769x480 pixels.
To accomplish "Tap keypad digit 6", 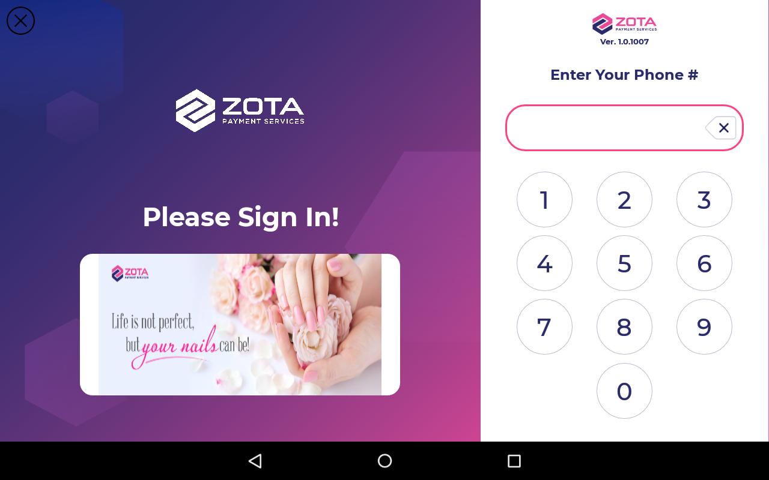I will coord(704,263).
